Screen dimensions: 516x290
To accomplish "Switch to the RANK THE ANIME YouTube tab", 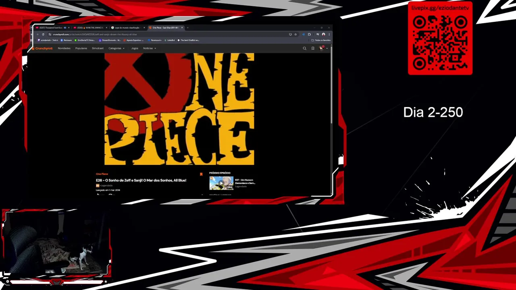I will (91, 28).
